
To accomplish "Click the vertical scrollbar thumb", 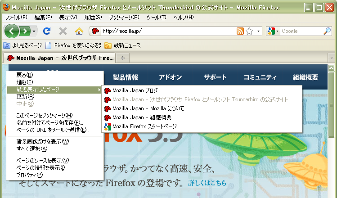I will point(332,105).
